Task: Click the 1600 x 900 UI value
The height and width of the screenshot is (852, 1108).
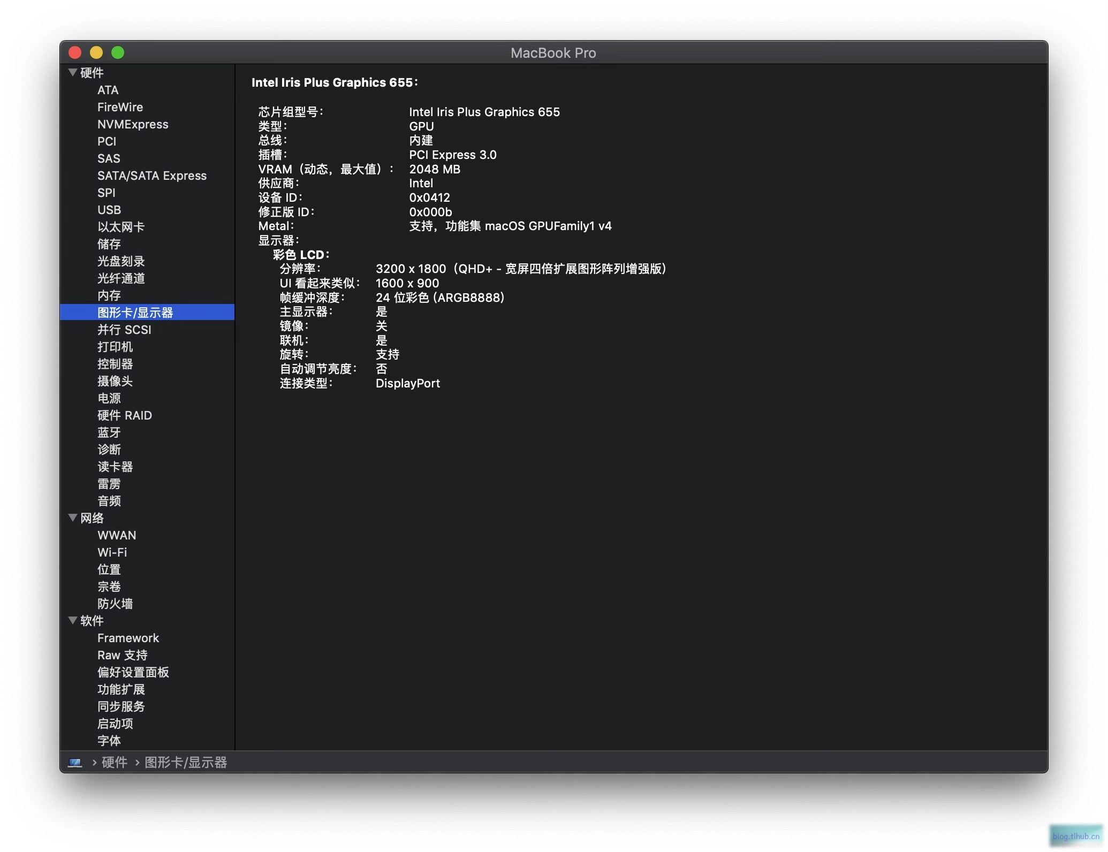Action: pos(407,283)
